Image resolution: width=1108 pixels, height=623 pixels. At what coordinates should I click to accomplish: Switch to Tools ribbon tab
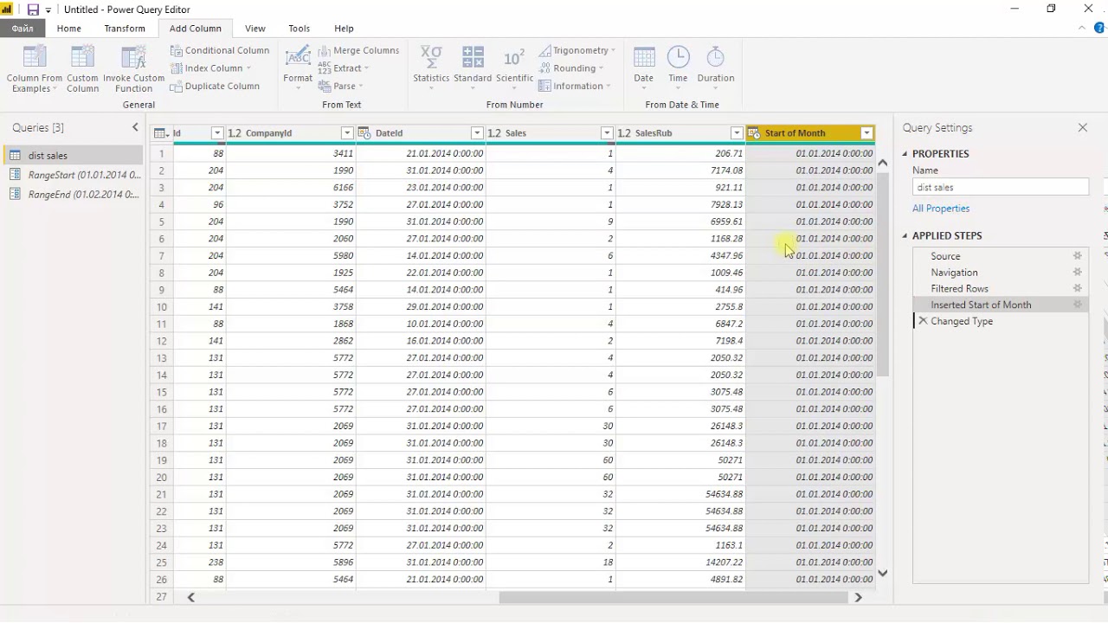tap(300, 29)
